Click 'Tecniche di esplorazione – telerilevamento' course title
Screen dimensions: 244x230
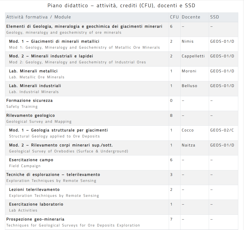click(x=53, y=175)
